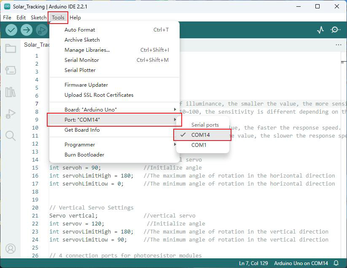
Task: Open the Boards Manager sidebar icon
Action: [x=11, y=70]
